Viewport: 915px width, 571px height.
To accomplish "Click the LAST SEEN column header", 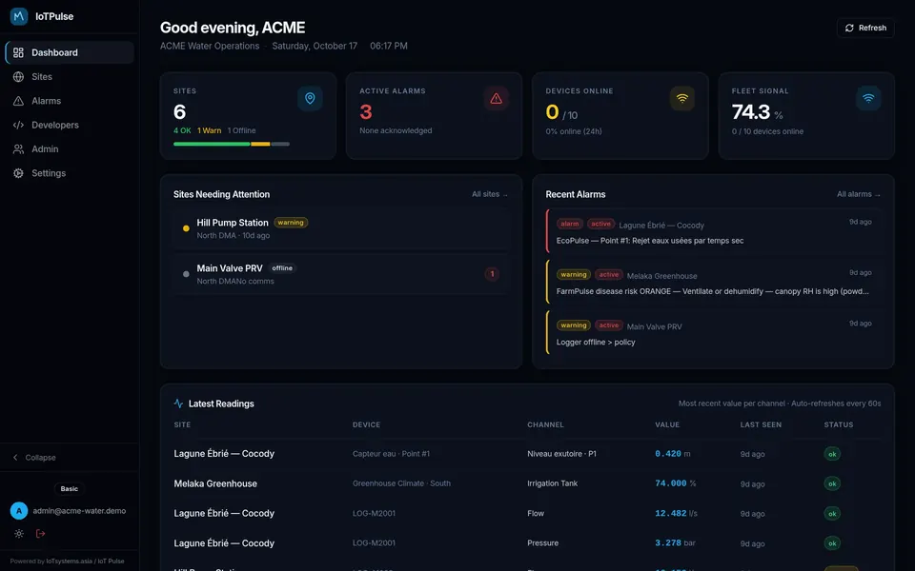I will 761,424.
